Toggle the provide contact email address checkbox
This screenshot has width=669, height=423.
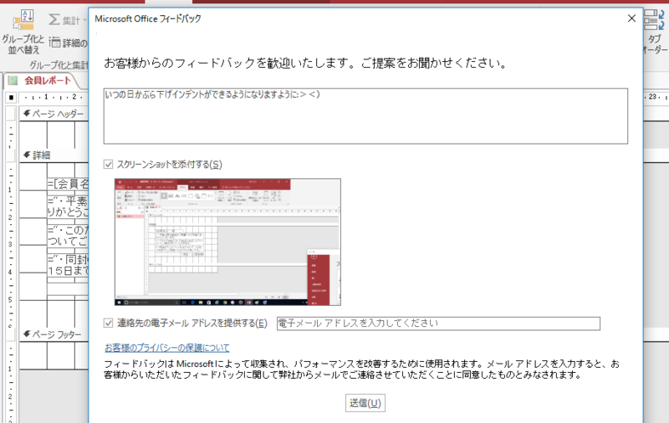point(109,323)
